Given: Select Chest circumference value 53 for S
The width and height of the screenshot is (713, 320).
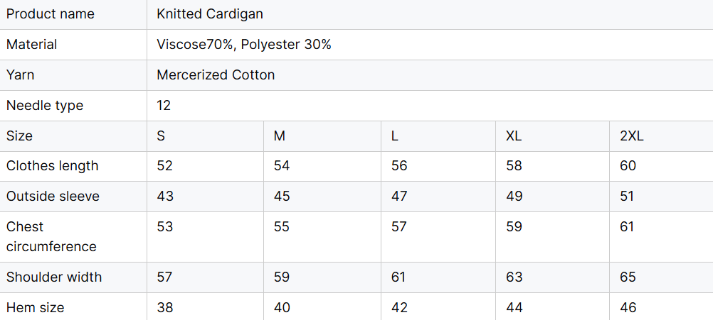Looking at the screenshot, I should pos(164,227).
